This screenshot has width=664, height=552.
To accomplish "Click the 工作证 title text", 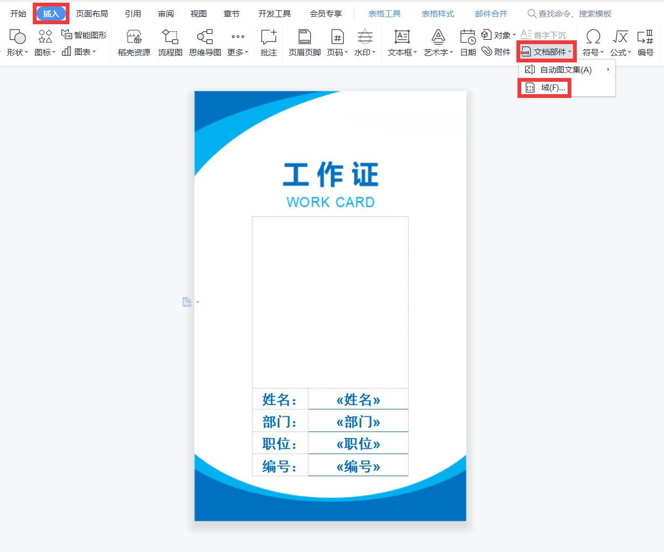I will 331,174.
